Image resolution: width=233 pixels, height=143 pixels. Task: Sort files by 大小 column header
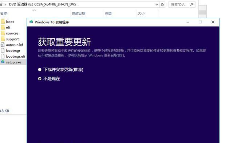click(141, 13)
